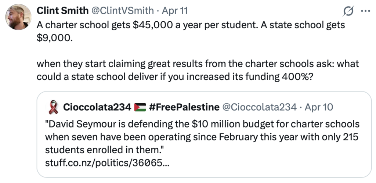Open the Apr 10 quoted tweet date
Image resolution: width=376 pixels, height=183 pixels.
pyautogui.click(x=319, y=107)
